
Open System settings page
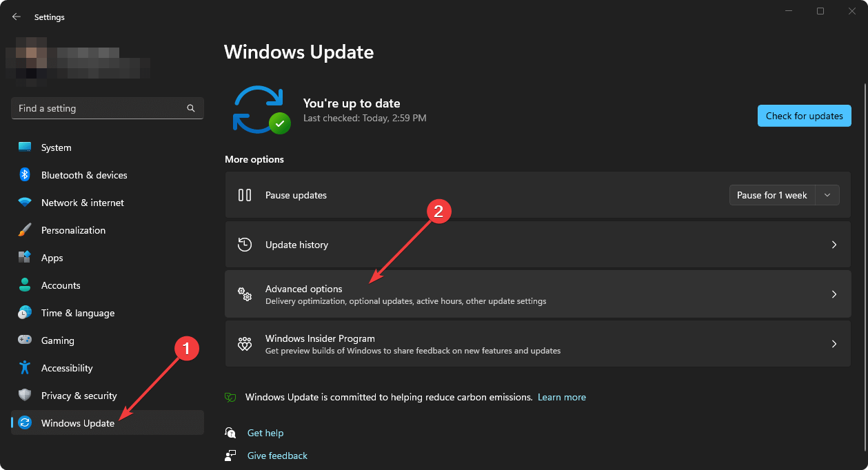(x=108, y=147)
